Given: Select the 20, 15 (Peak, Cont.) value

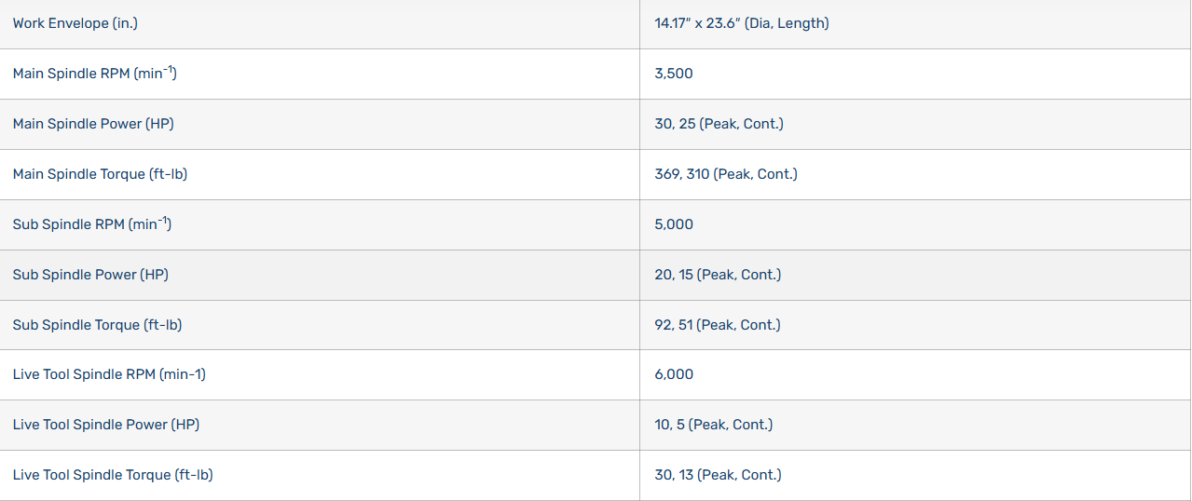Looking at the screenshot, I should (x=718, y=275).
